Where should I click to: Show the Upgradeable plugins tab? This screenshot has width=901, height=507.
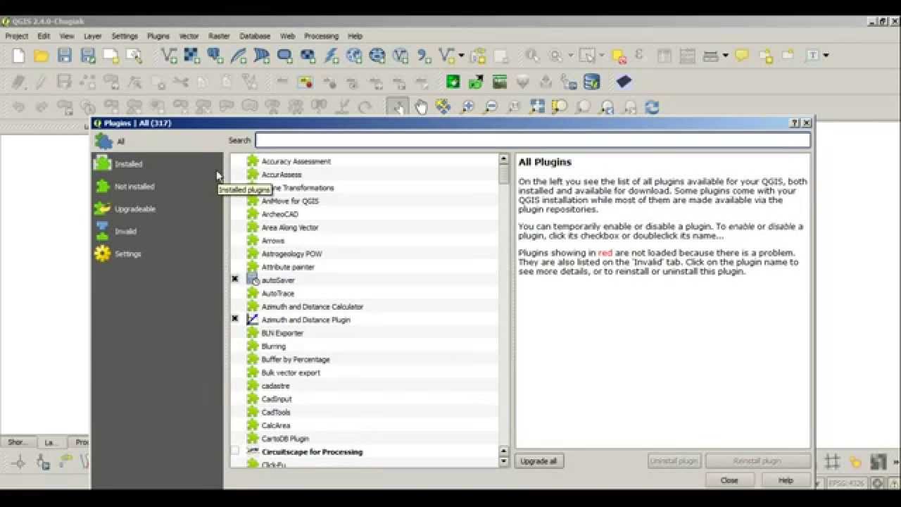(158, 209)
